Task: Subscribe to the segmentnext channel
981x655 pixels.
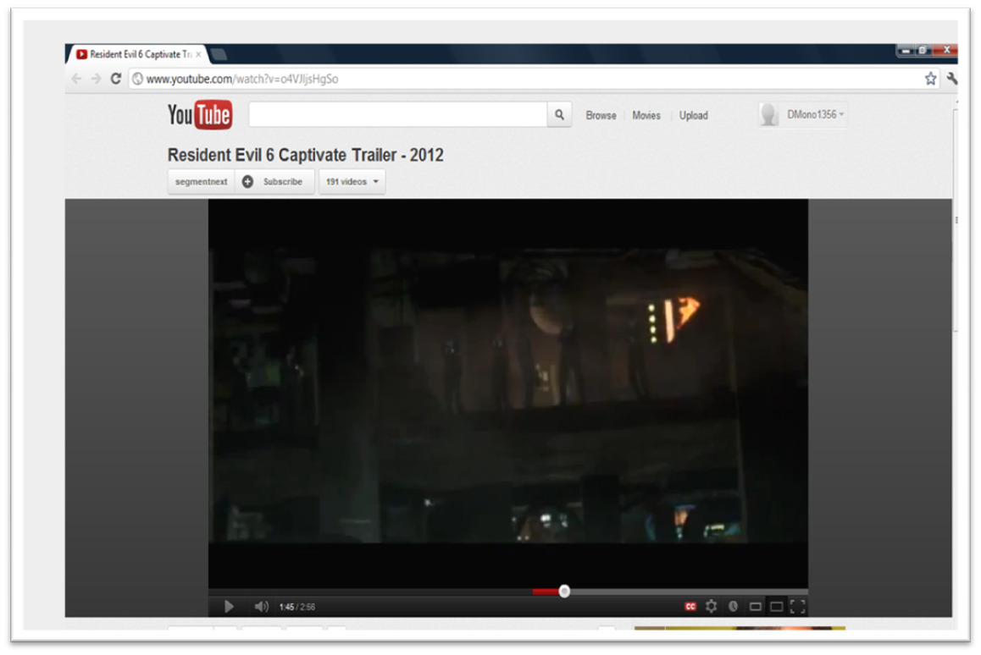Action: coord(274,182)
